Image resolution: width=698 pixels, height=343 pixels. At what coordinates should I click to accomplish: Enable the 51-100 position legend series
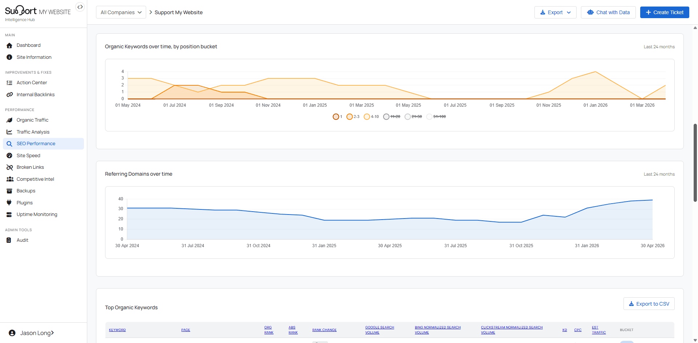click(436, 117)
